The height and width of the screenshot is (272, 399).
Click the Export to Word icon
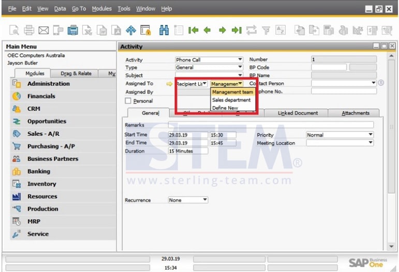coord(102,30)
